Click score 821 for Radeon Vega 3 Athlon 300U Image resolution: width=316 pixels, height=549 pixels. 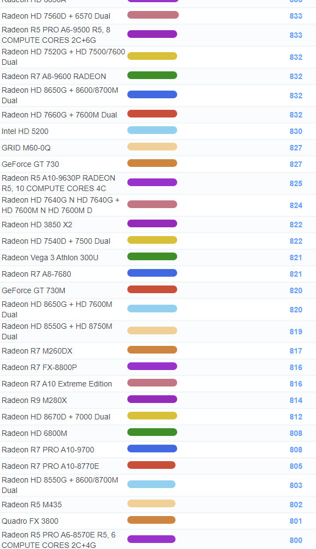pos(296,257)
